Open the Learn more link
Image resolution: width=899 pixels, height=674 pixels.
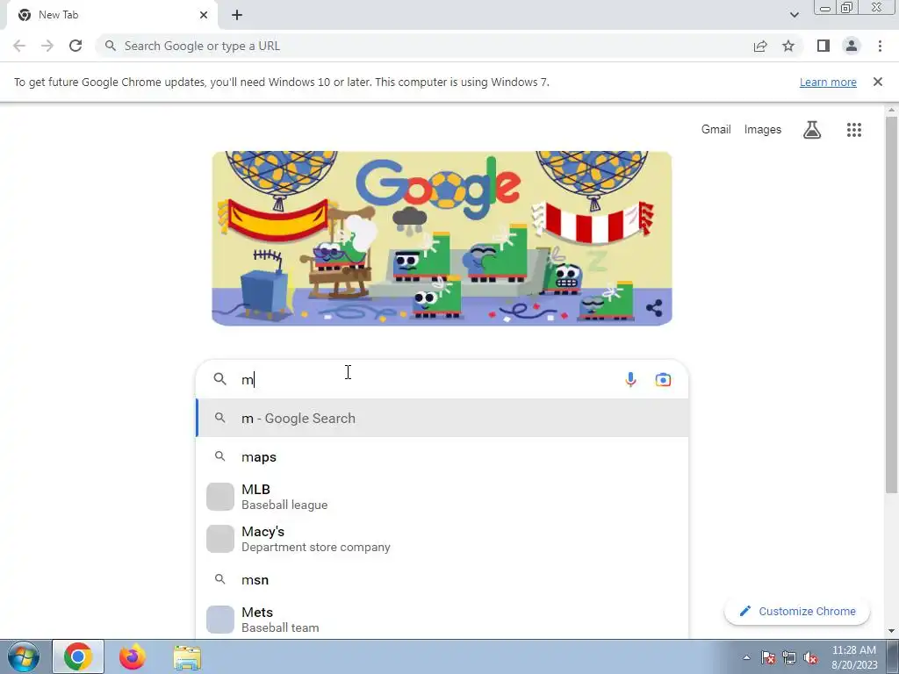pos(828,82)
